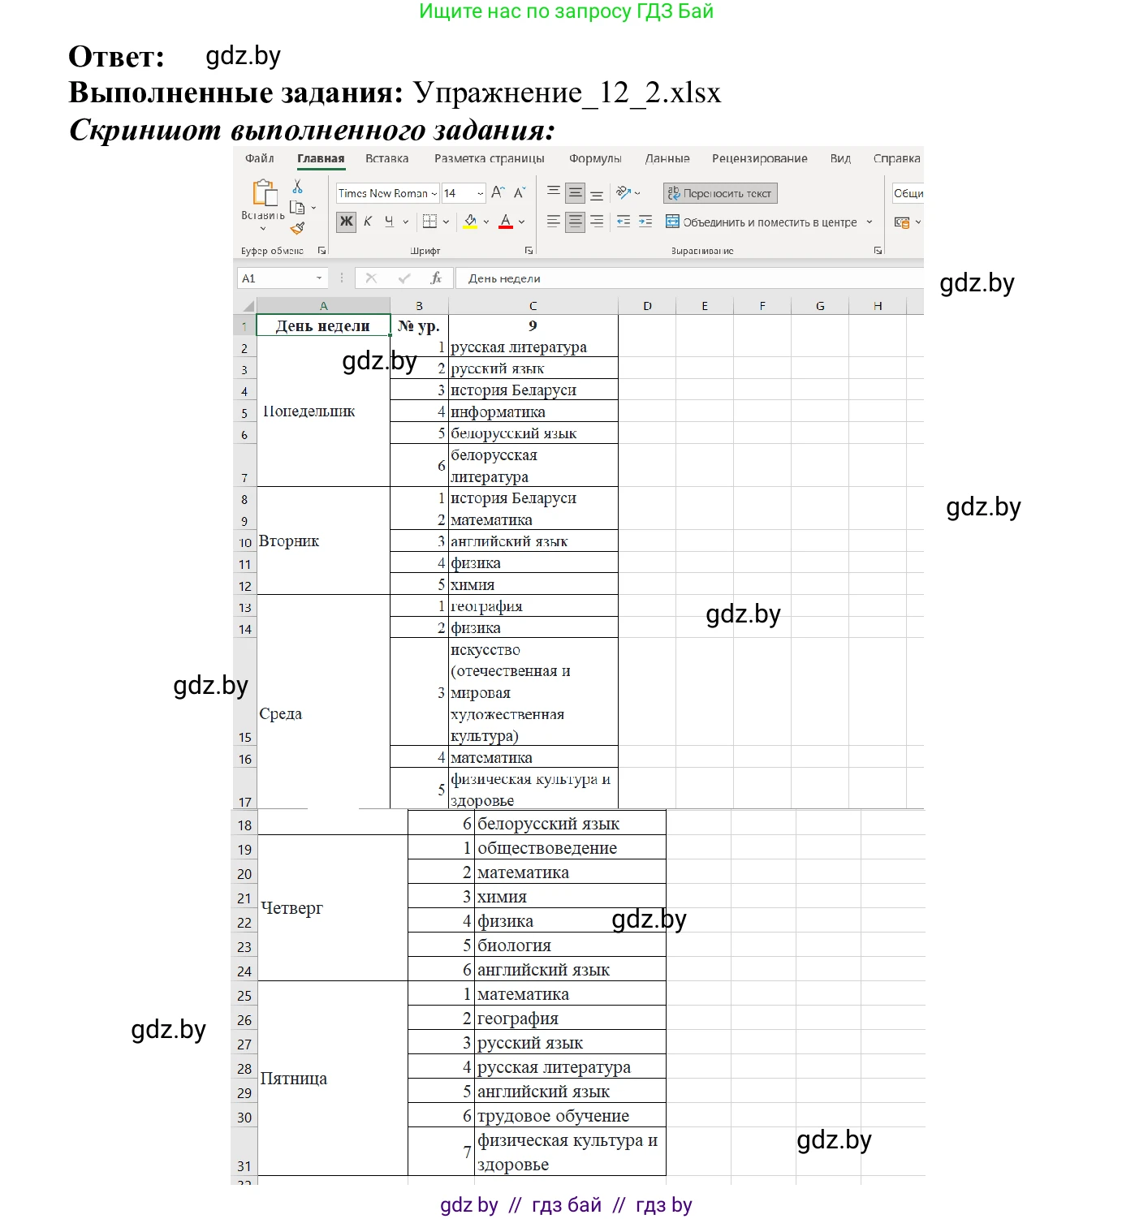Click Merge and Center (Объединить и поместить в центре)
Image resolution: width=1135 pixels, height=1219 pixels.
pos(762,222)
